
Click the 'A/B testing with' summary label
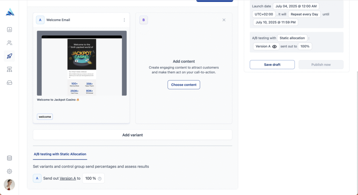[x=264, y=38]
